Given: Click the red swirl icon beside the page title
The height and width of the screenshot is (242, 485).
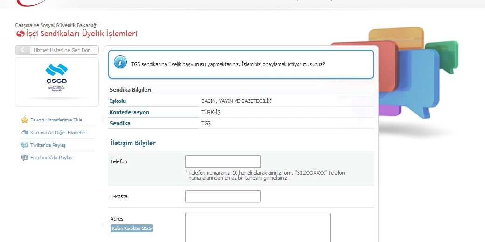Looking at the screenshot, I should [20, 34].
